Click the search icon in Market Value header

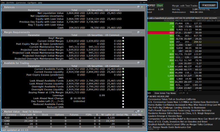coord(135,111)
